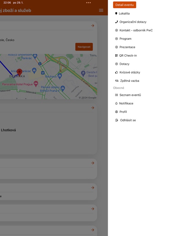Click the bell icon for Notifikace
The width and height of the screenshot is (177, 236).
point(116,103)
